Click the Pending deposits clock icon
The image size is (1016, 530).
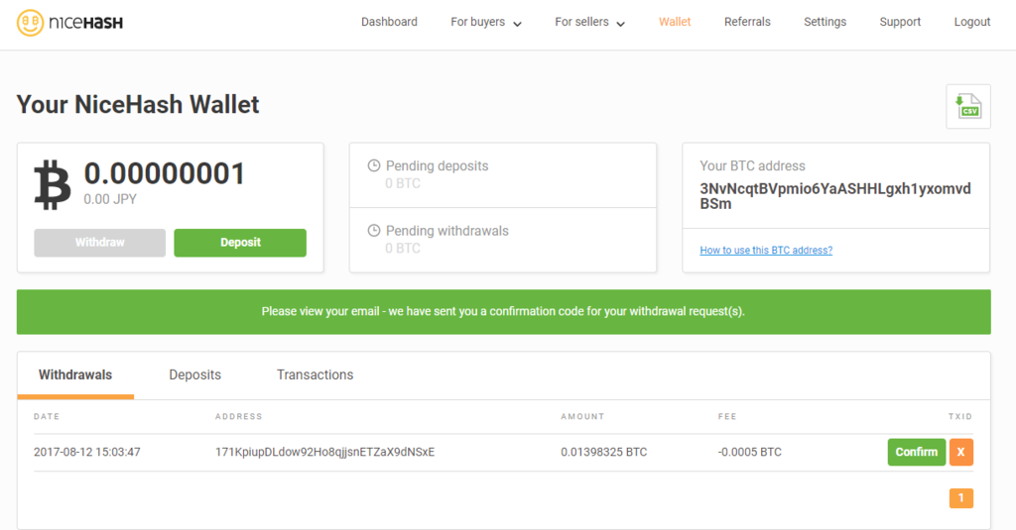pyautogui.click(x=374, y=165)
